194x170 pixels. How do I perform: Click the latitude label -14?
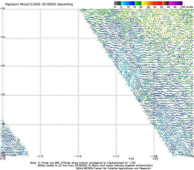pyautogui.click(x=2, y=66)
